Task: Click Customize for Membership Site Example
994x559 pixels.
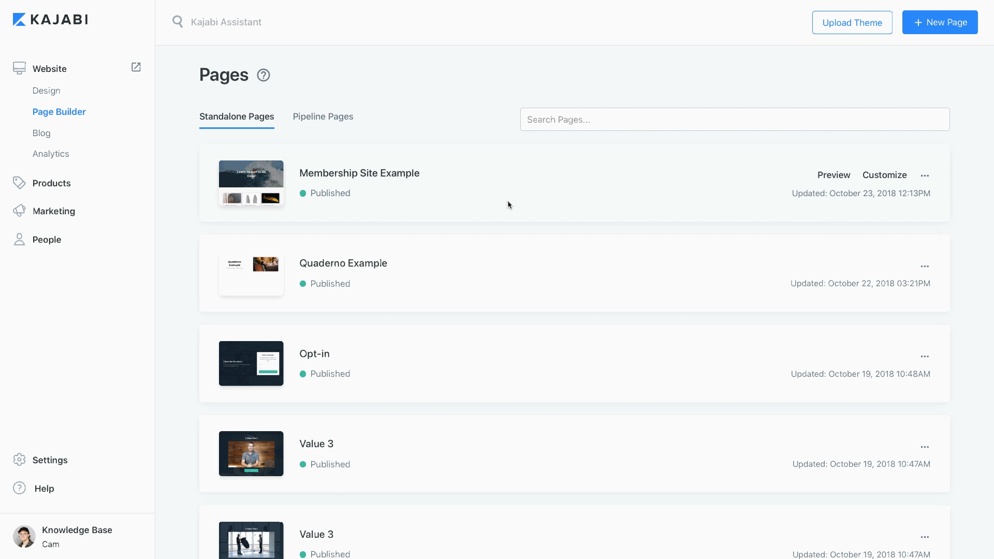Action: [x=884, y=175]
